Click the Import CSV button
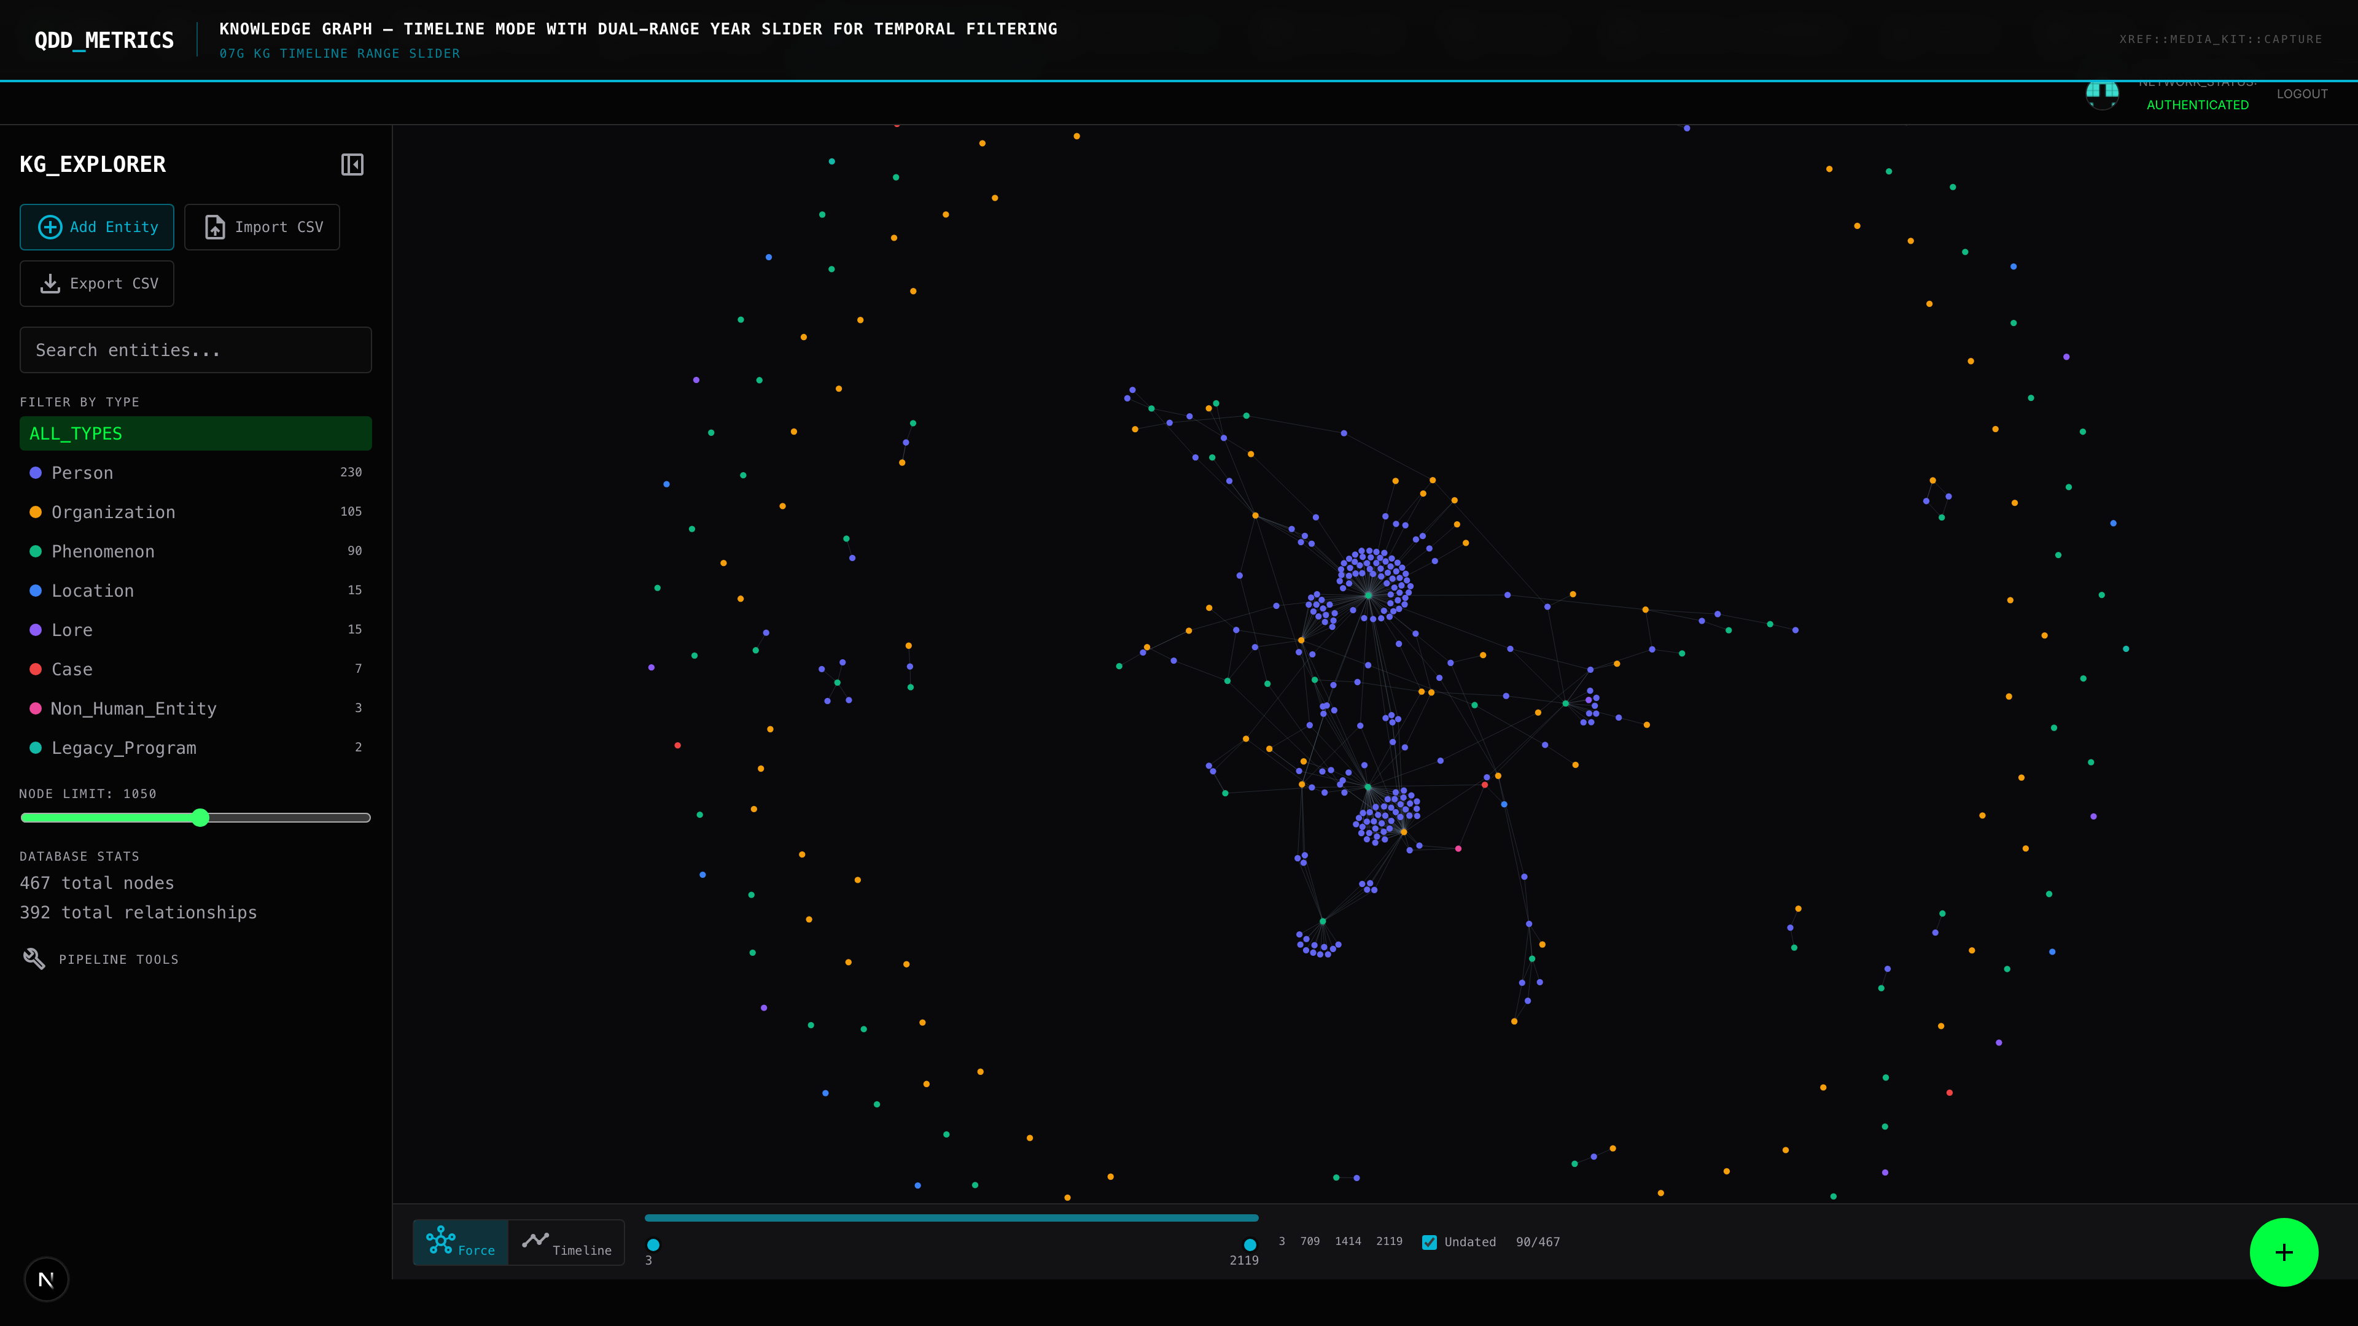The image size is (2358, 1326). pos(262,227)
